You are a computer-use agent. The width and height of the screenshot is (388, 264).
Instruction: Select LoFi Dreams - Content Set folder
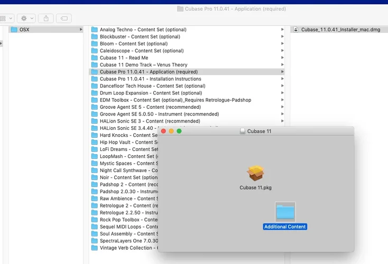click(124, 149)
